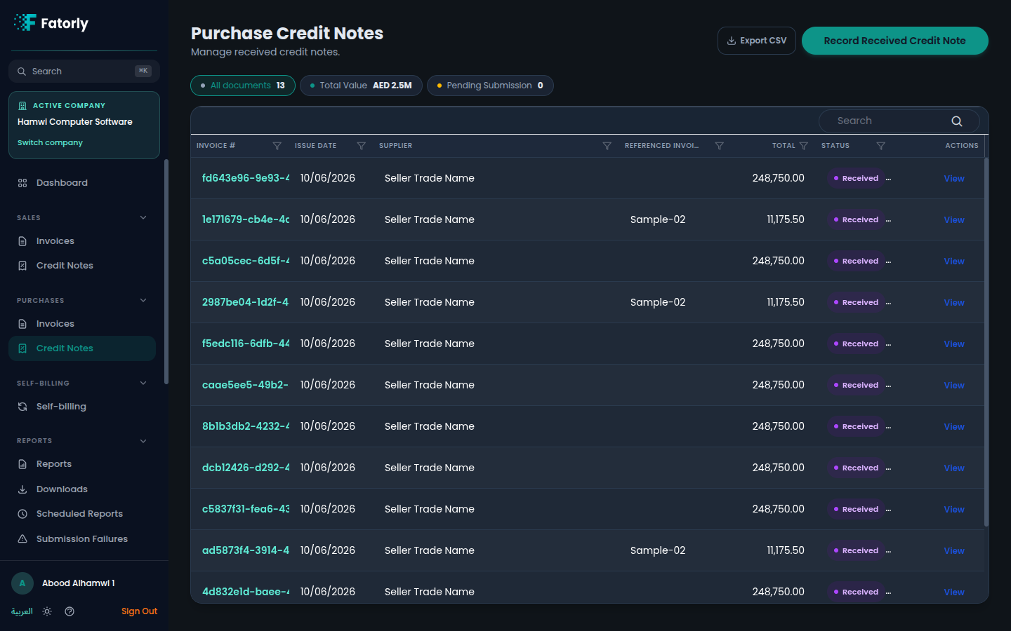
Task: Open the Dashboard page
Action: click(x=82, y=183)
